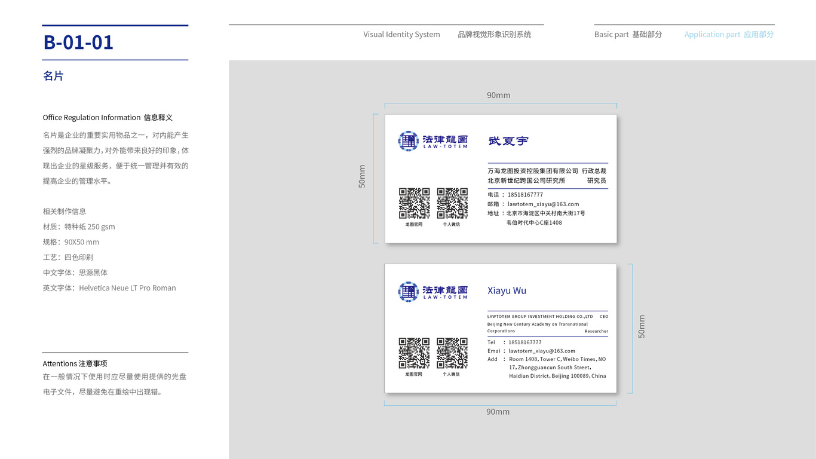
Task: Select the Helvetica Neue LT Pro Roman font line
Action: click(109, 288)
